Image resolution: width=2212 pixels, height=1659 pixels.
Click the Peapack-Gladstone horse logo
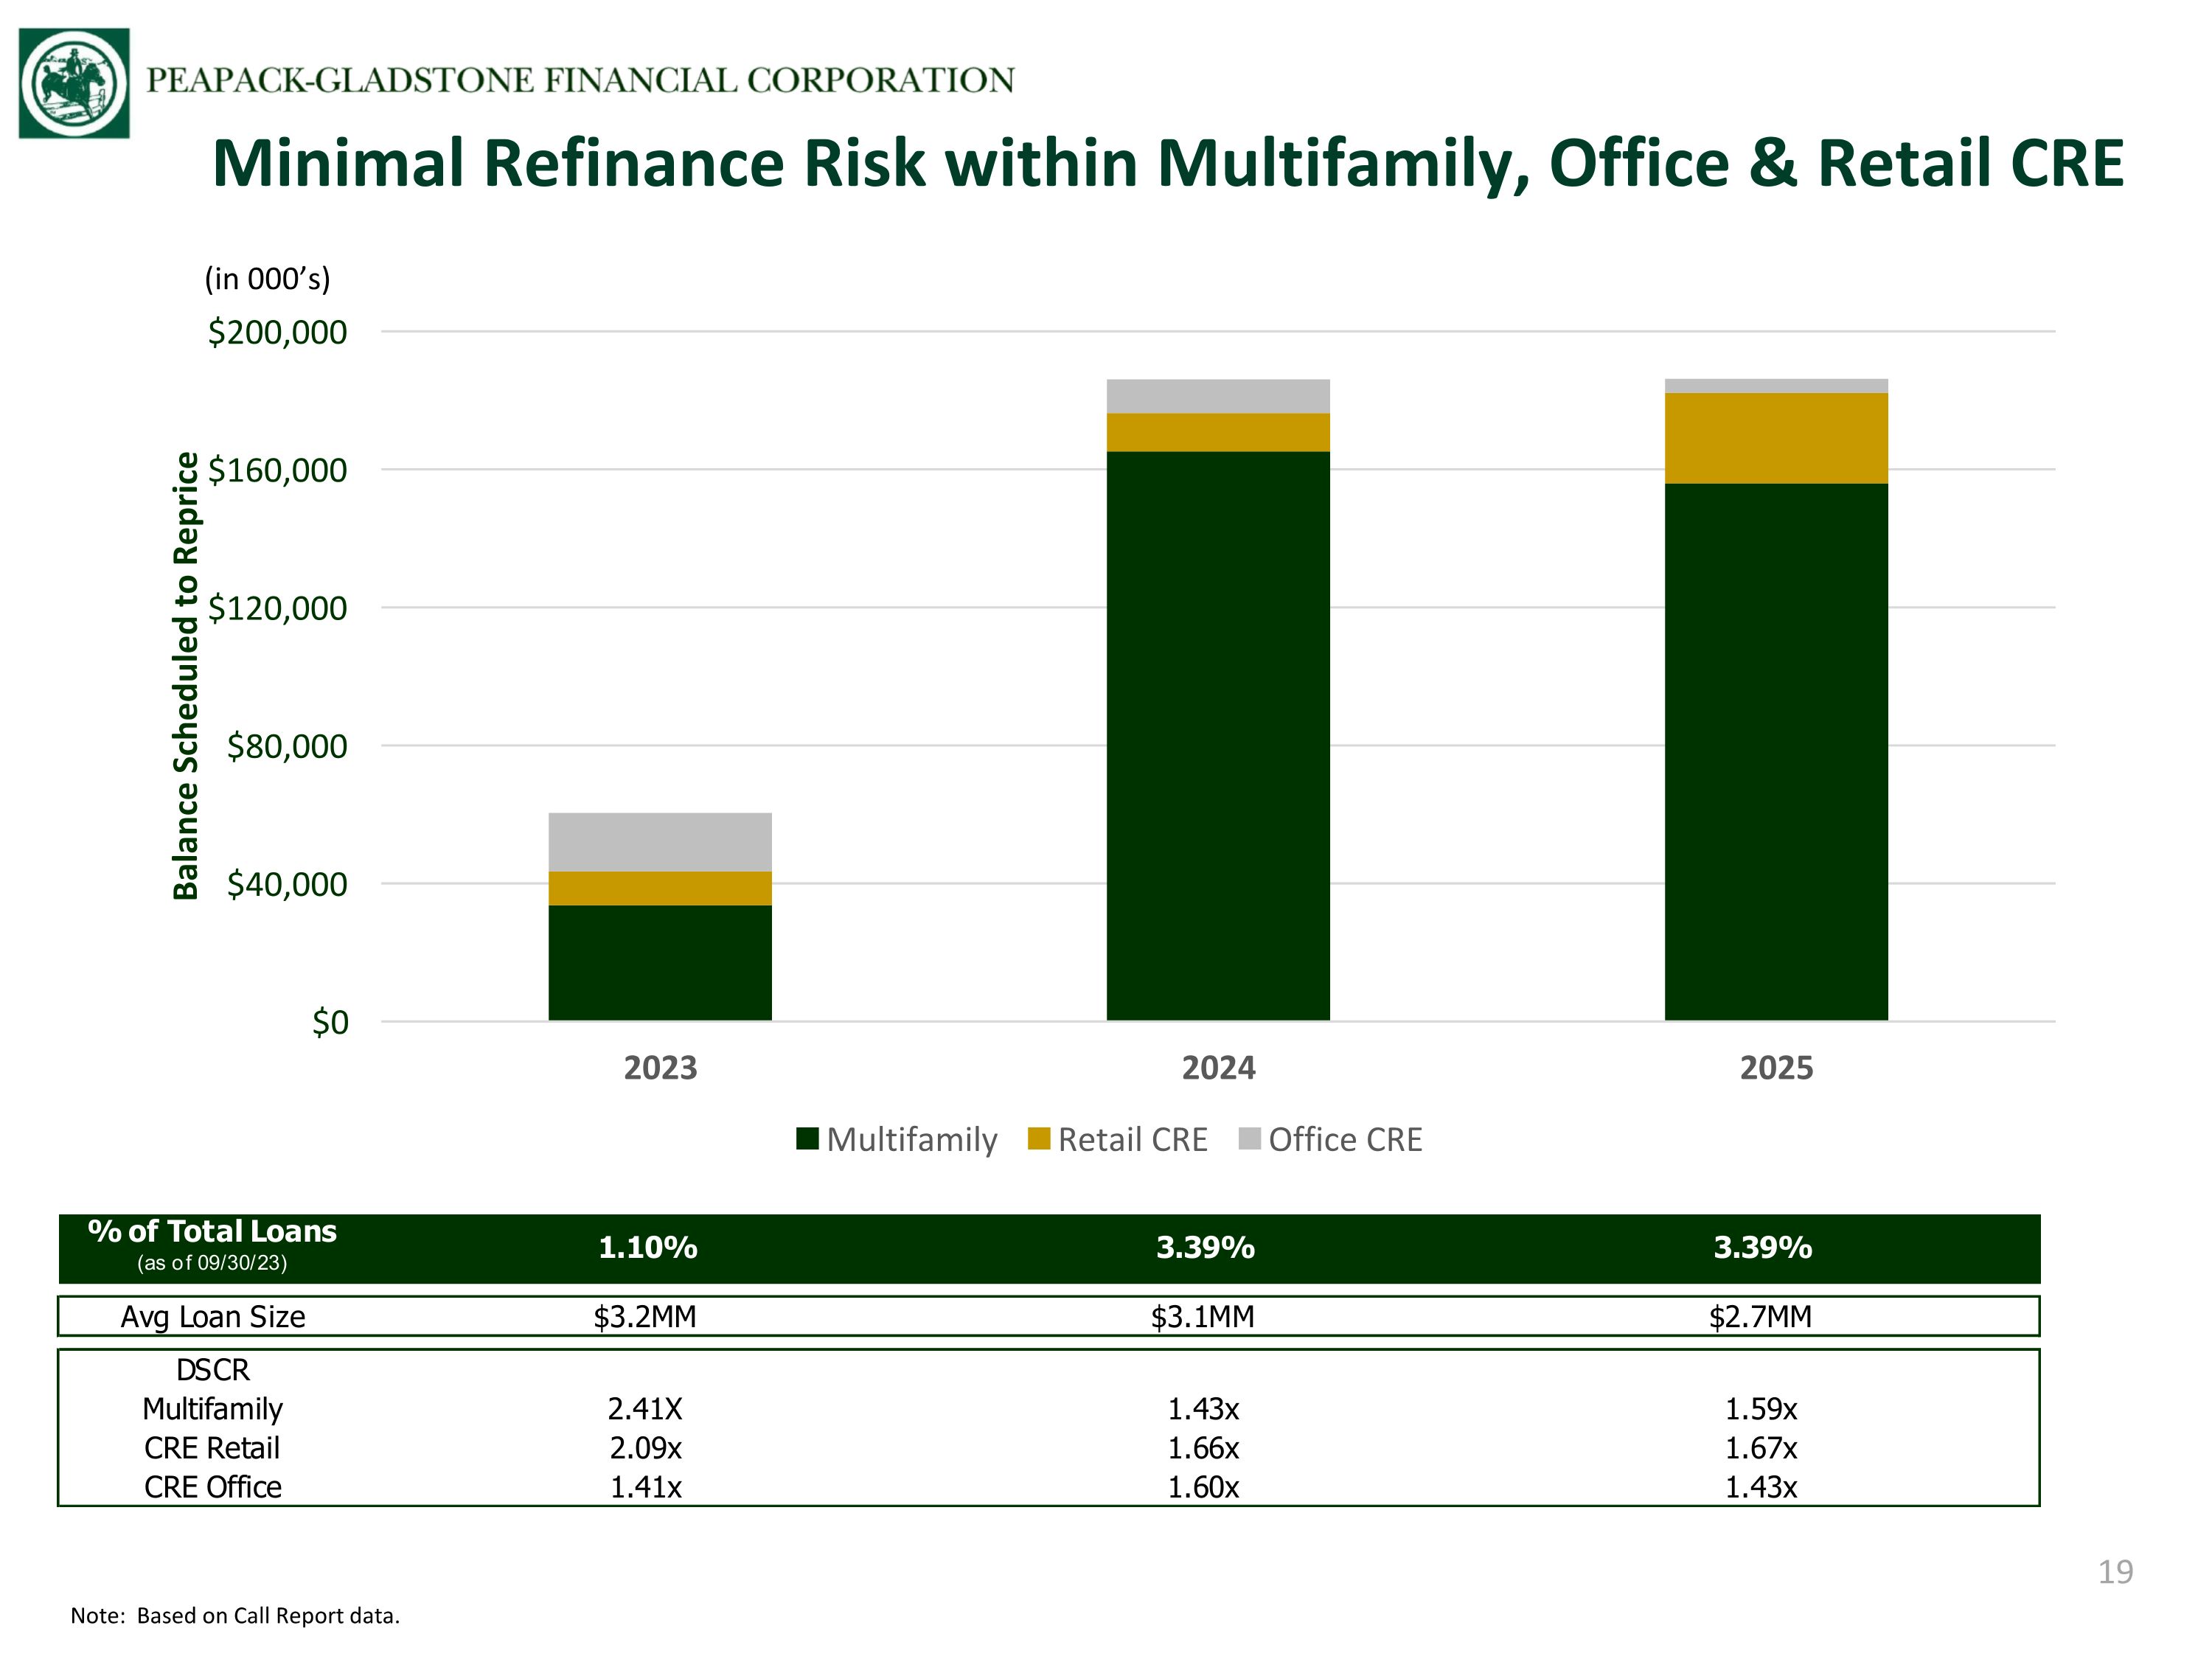[x=74, y=83]
